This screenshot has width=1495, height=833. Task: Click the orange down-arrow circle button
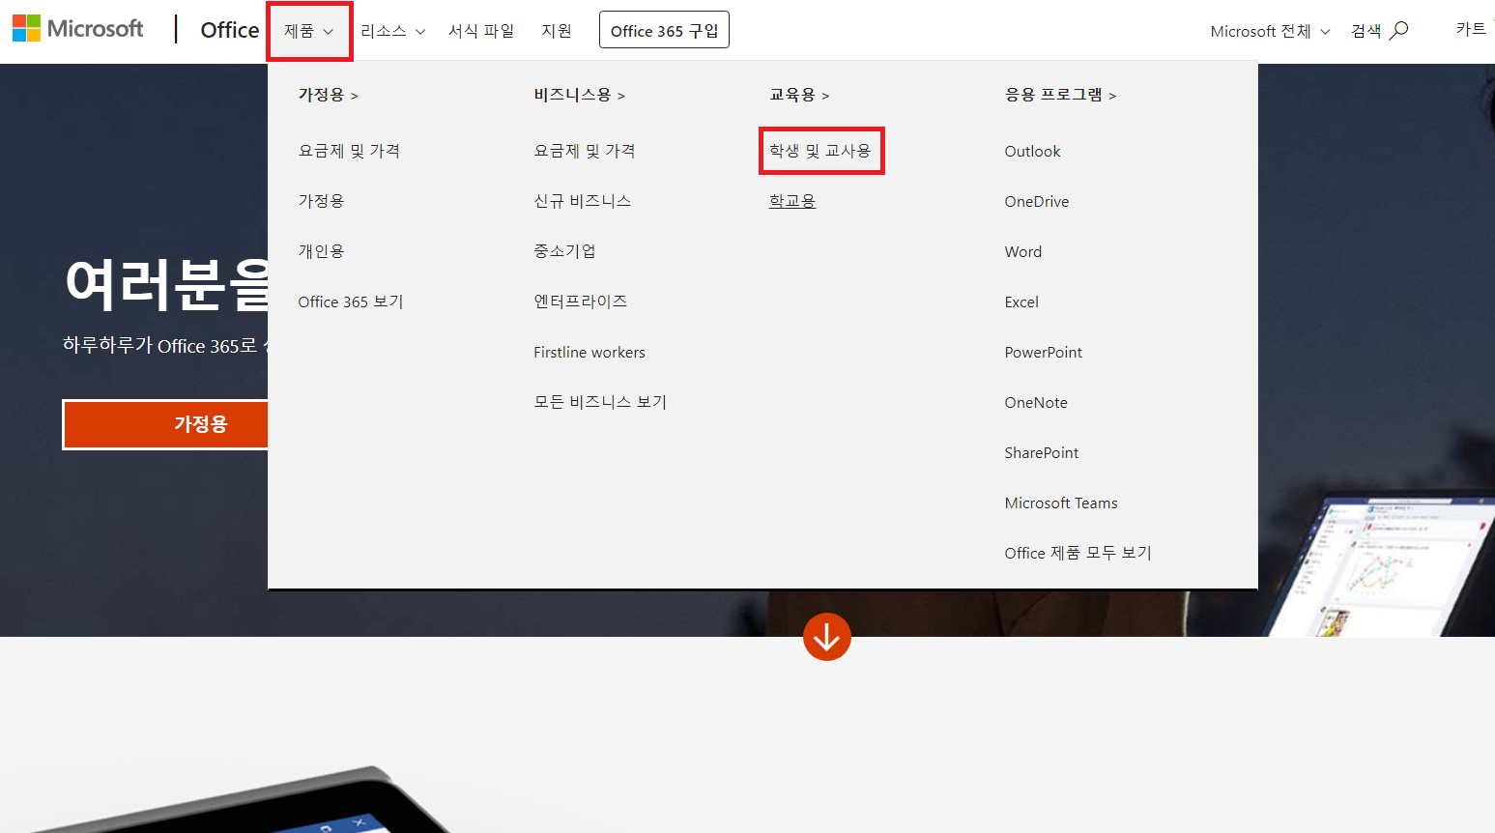(826, 637)
